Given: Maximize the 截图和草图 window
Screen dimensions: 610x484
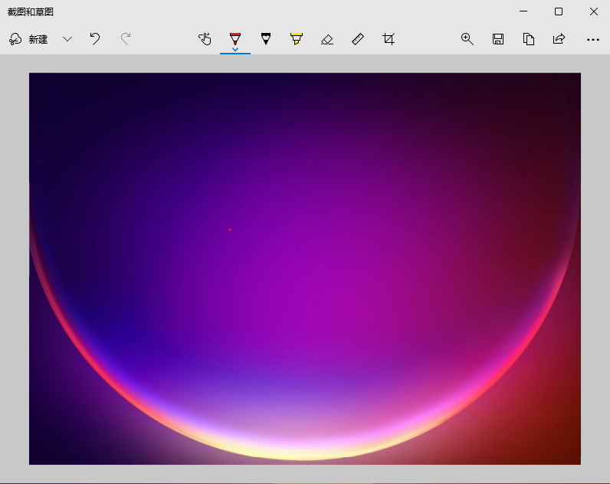Looking at the screenshot, I should coord(559,11).
